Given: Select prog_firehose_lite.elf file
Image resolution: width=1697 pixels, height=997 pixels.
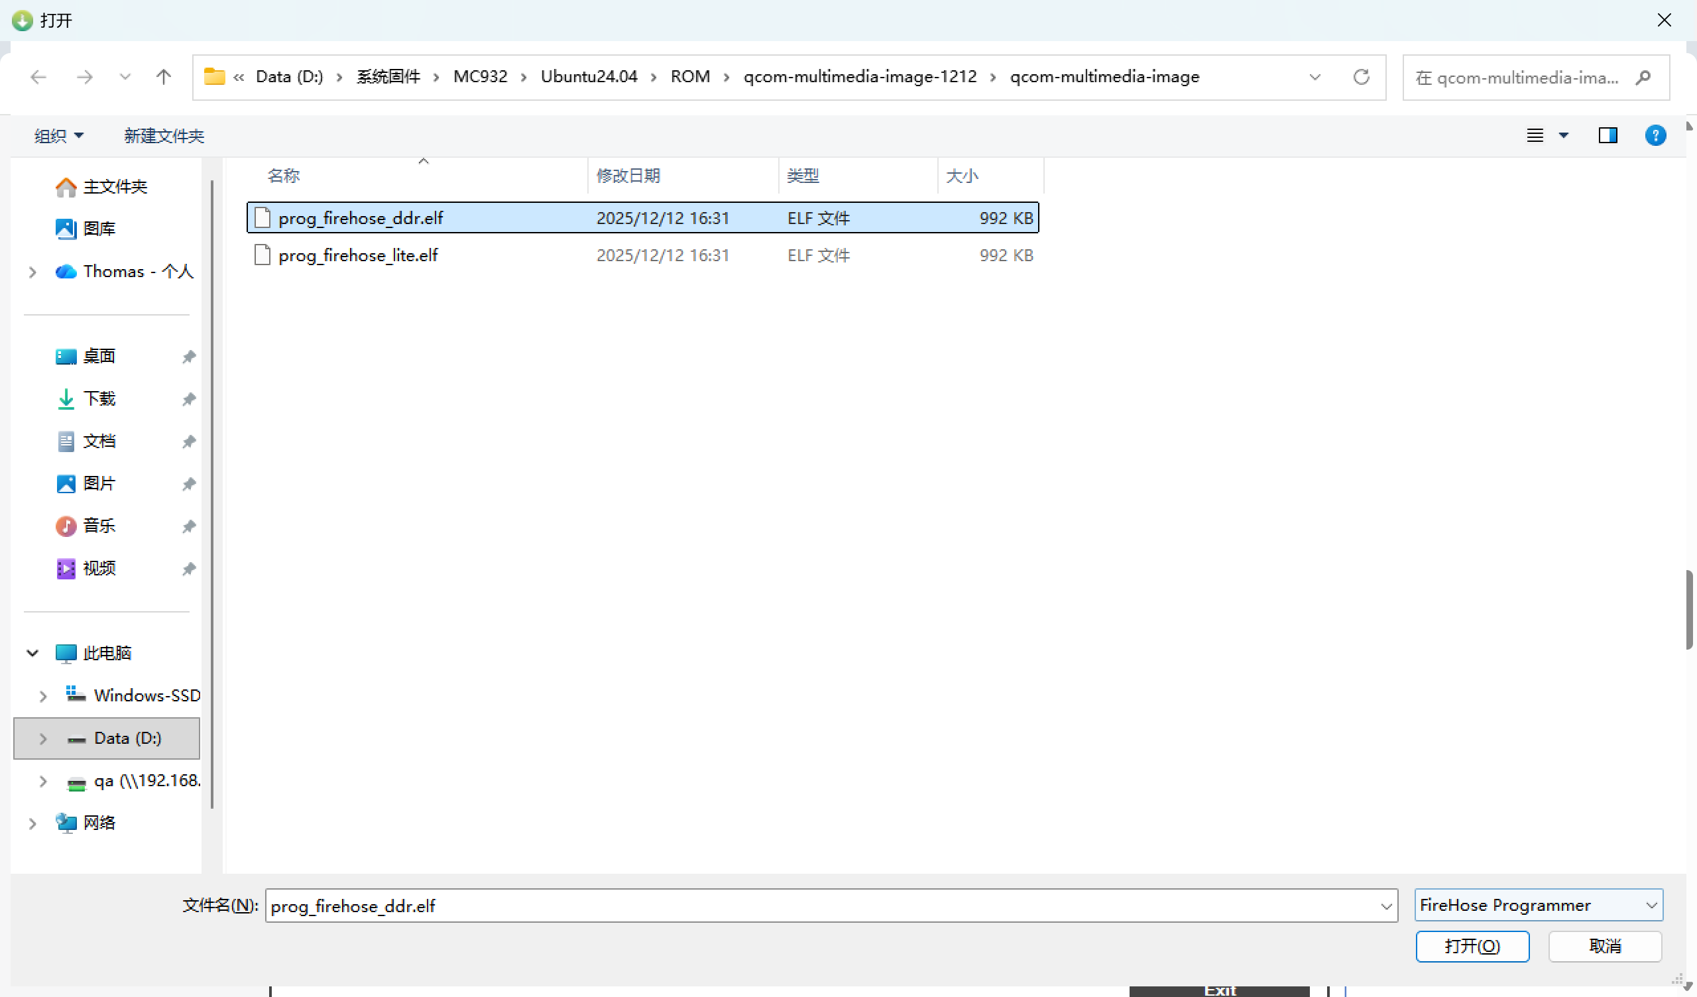Looking at the screenshot, I should pos(357,255).
